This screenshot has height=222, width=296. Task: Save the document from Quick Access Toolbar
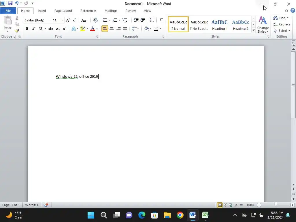(x=10, y=3)
